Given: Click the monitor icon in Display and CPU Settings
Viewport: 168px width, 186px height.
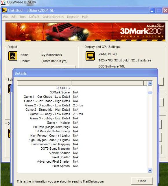Looking at the screenshot, I should tap(90, 56).
